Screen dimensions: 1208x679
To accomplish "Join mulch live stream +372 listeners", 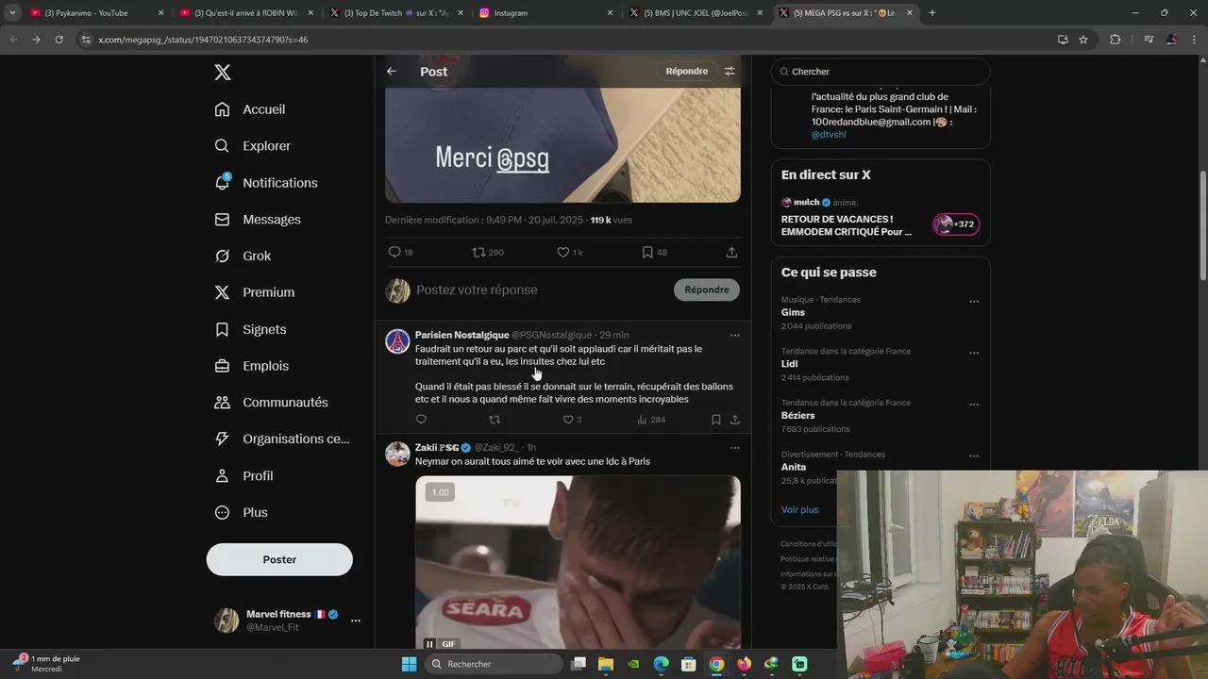I will click(x=956, y=224).
